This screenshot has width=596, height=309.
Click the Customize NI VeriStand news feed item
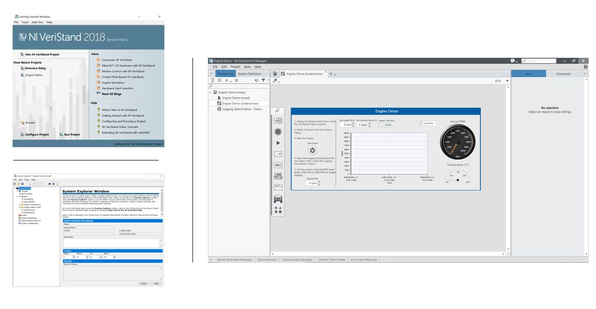(x=117, y=60)
